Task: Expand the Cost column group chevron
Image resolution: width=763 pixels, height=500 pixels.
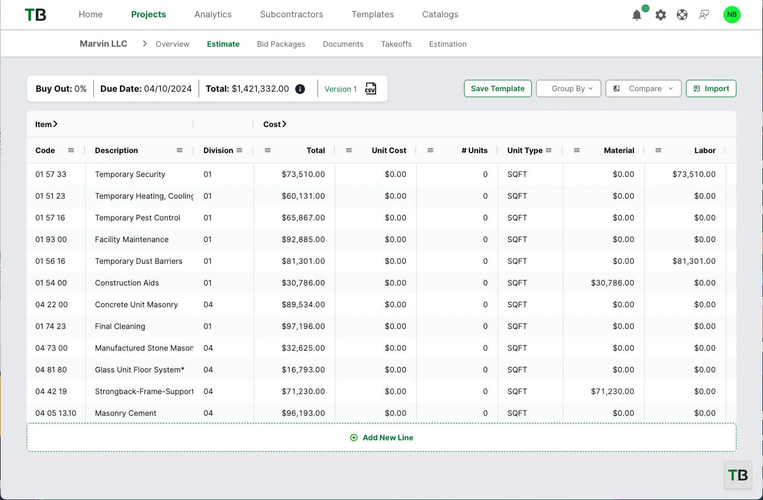Action: pyautogui.click(x=285, y=124)
